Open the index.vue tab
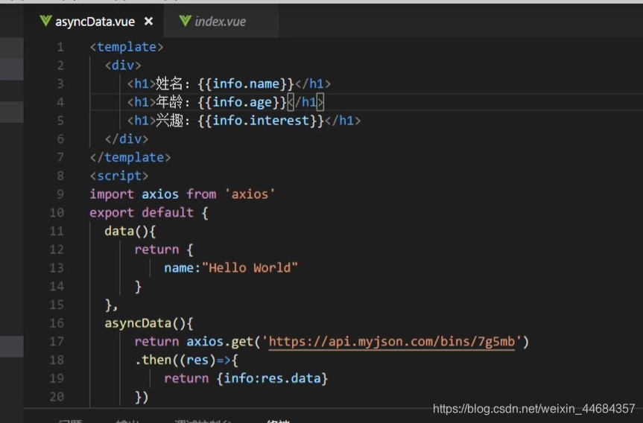 coord(221,22)
